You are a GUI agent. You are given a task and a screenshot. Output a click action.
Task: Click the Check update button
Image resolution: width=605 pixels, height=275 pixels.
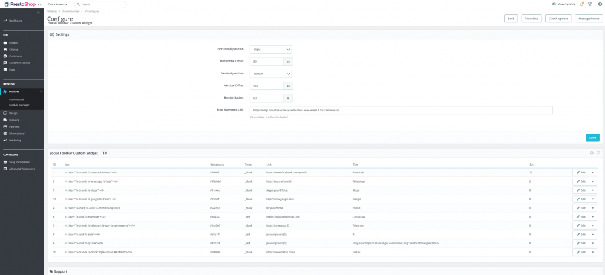pyautogui.click(x=558, y=19)
